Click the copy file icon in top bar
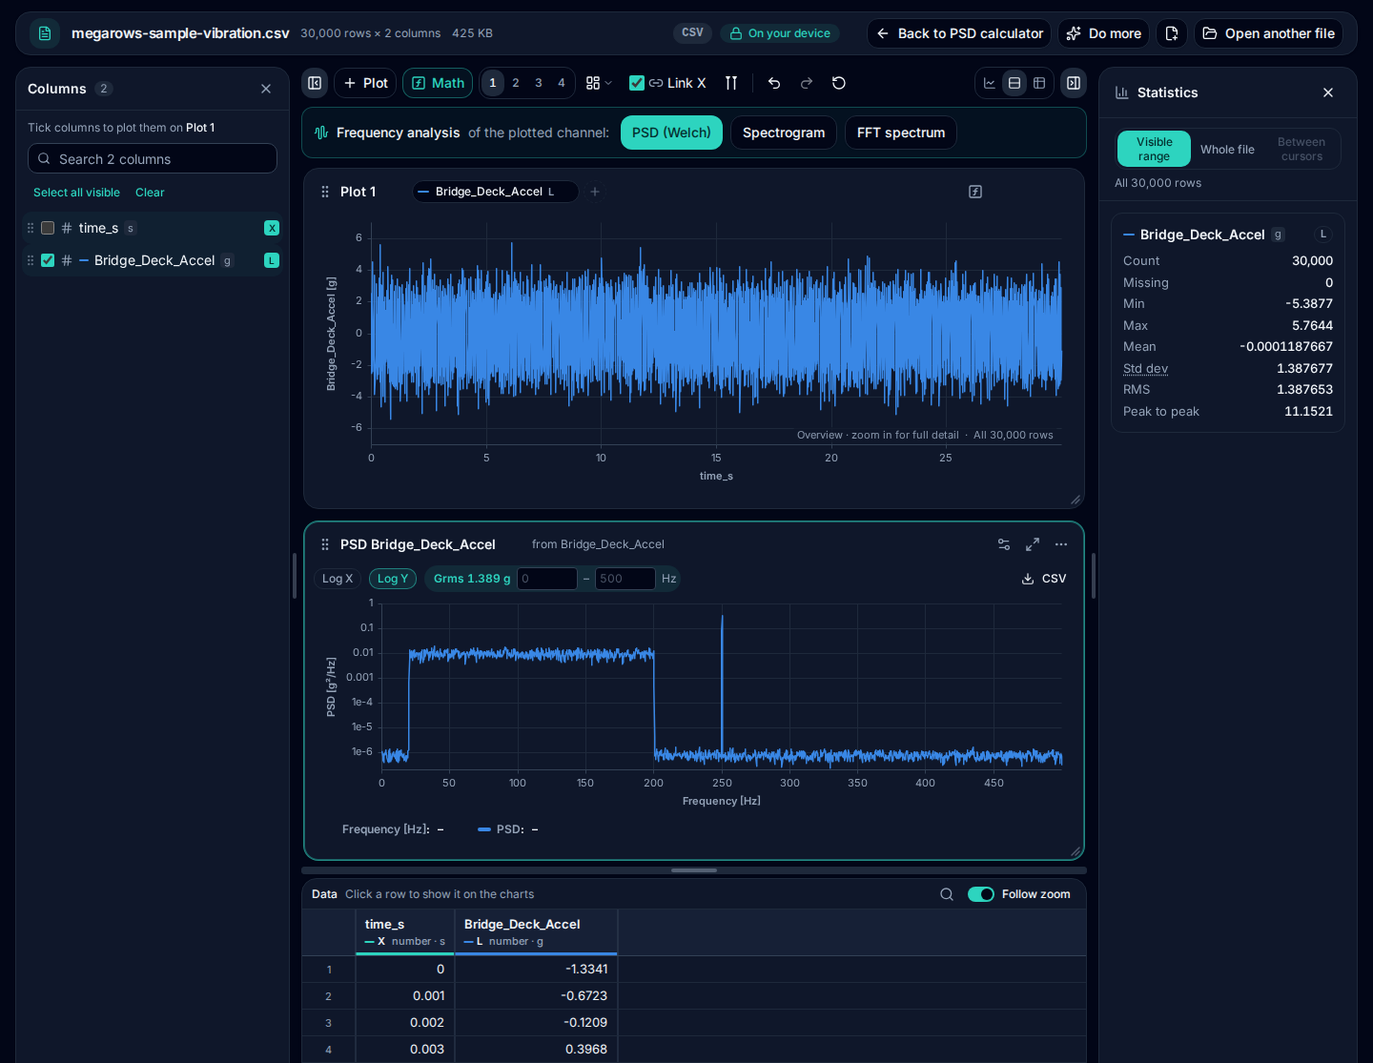The image size is (1373, 1063). pyautogui.click(x=1172, y=33)
